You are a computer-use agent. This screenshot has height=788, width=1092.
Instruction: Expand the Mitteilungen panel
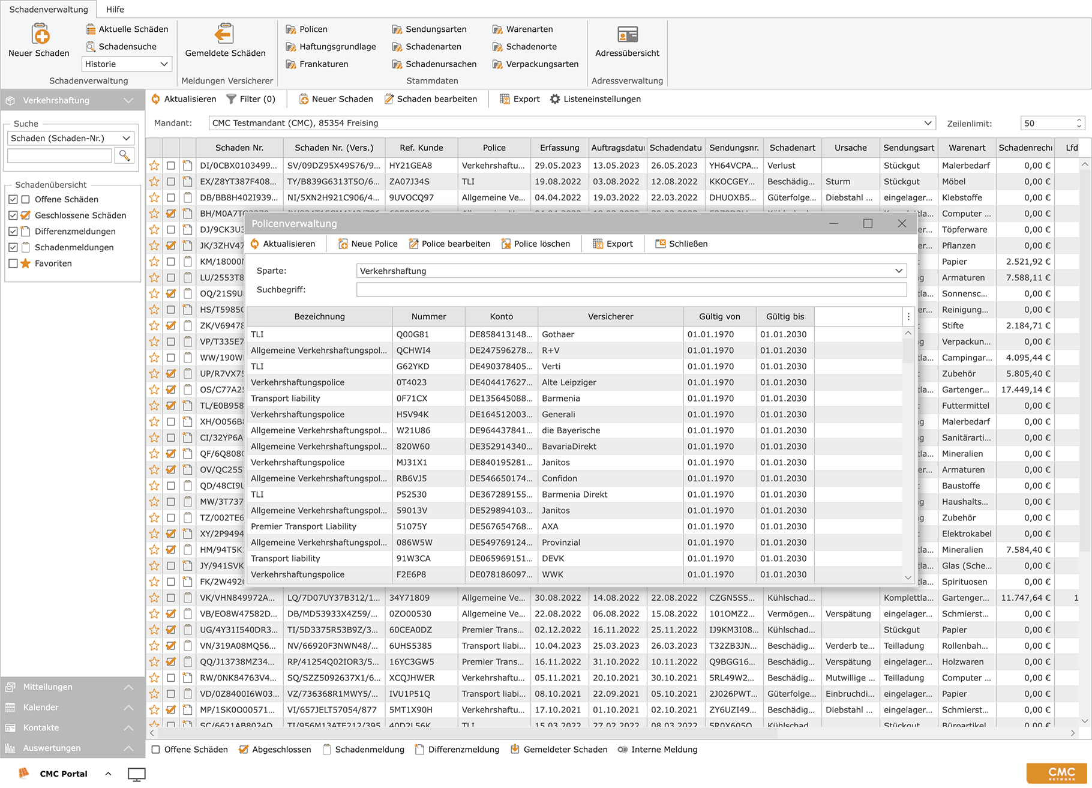click(128, 687)
